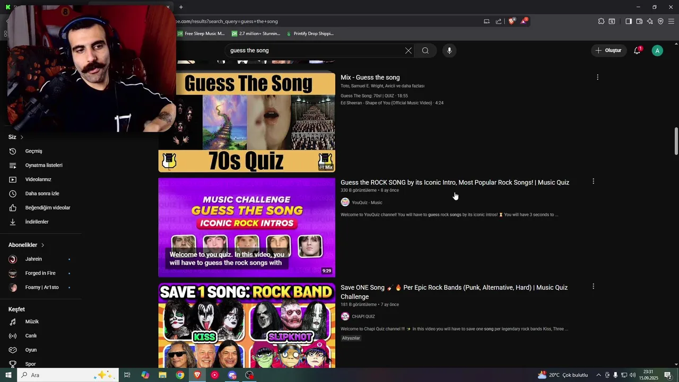Click the browser address bar URL

[227, 21]
